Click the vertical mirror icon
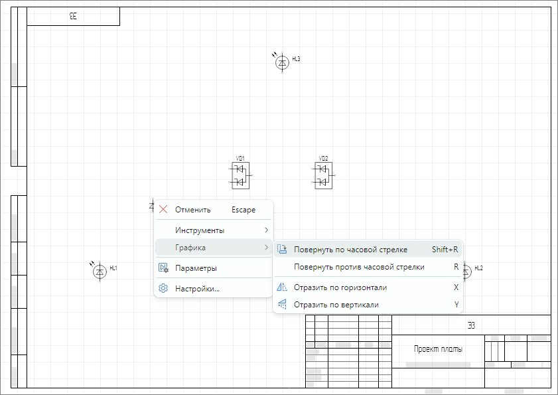 pos(281,305)
